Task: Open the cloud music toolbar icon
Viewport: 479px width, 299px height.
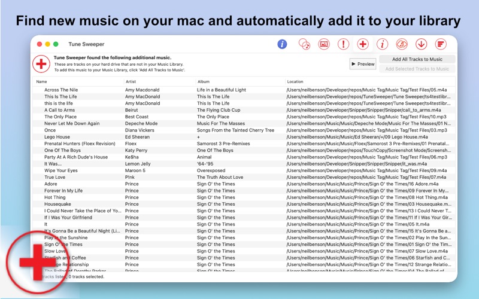Action: (x=402, y=44)
